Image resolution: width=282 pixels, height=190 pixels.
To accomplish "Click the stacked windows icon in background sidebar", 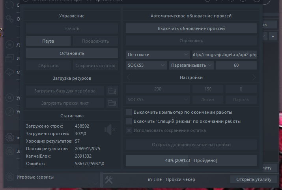I will pos(9,58).
